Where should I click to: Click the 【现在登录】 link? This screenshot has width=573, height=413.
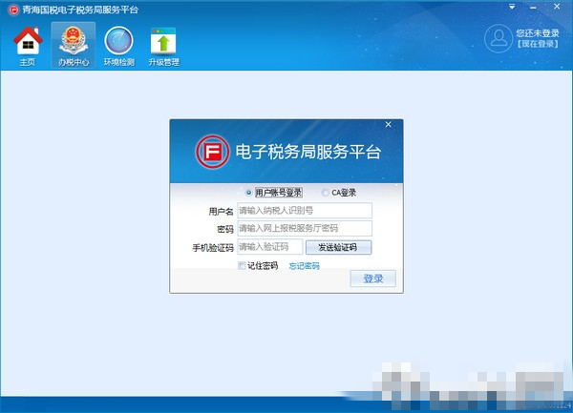[537, 44]
